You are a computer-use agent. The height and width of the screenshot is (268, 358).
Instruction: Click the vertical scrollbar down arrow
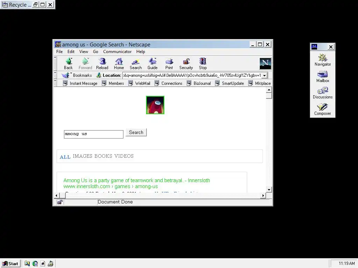tap(269, 189)
